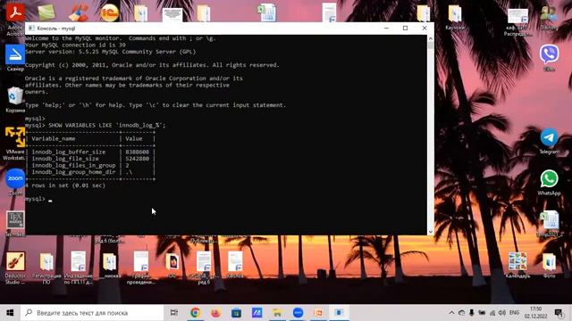Open Adobe Acrobat desktop icon
The height and width of the screenshot is (321, 572).
[x=15, y=12]
